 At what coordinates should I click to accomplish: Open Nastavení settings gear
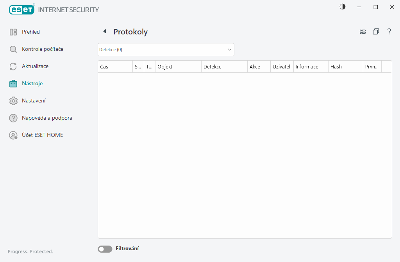(x=13, y=100)
